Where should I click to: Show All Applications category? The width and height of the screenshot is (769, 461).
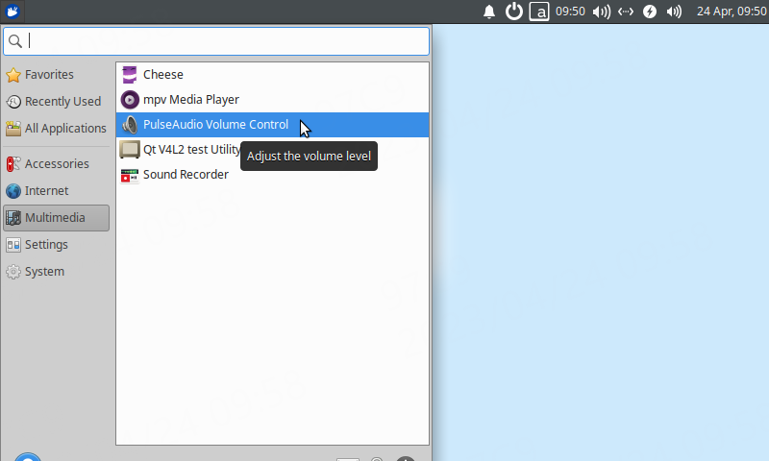click(x=56, y=129)
